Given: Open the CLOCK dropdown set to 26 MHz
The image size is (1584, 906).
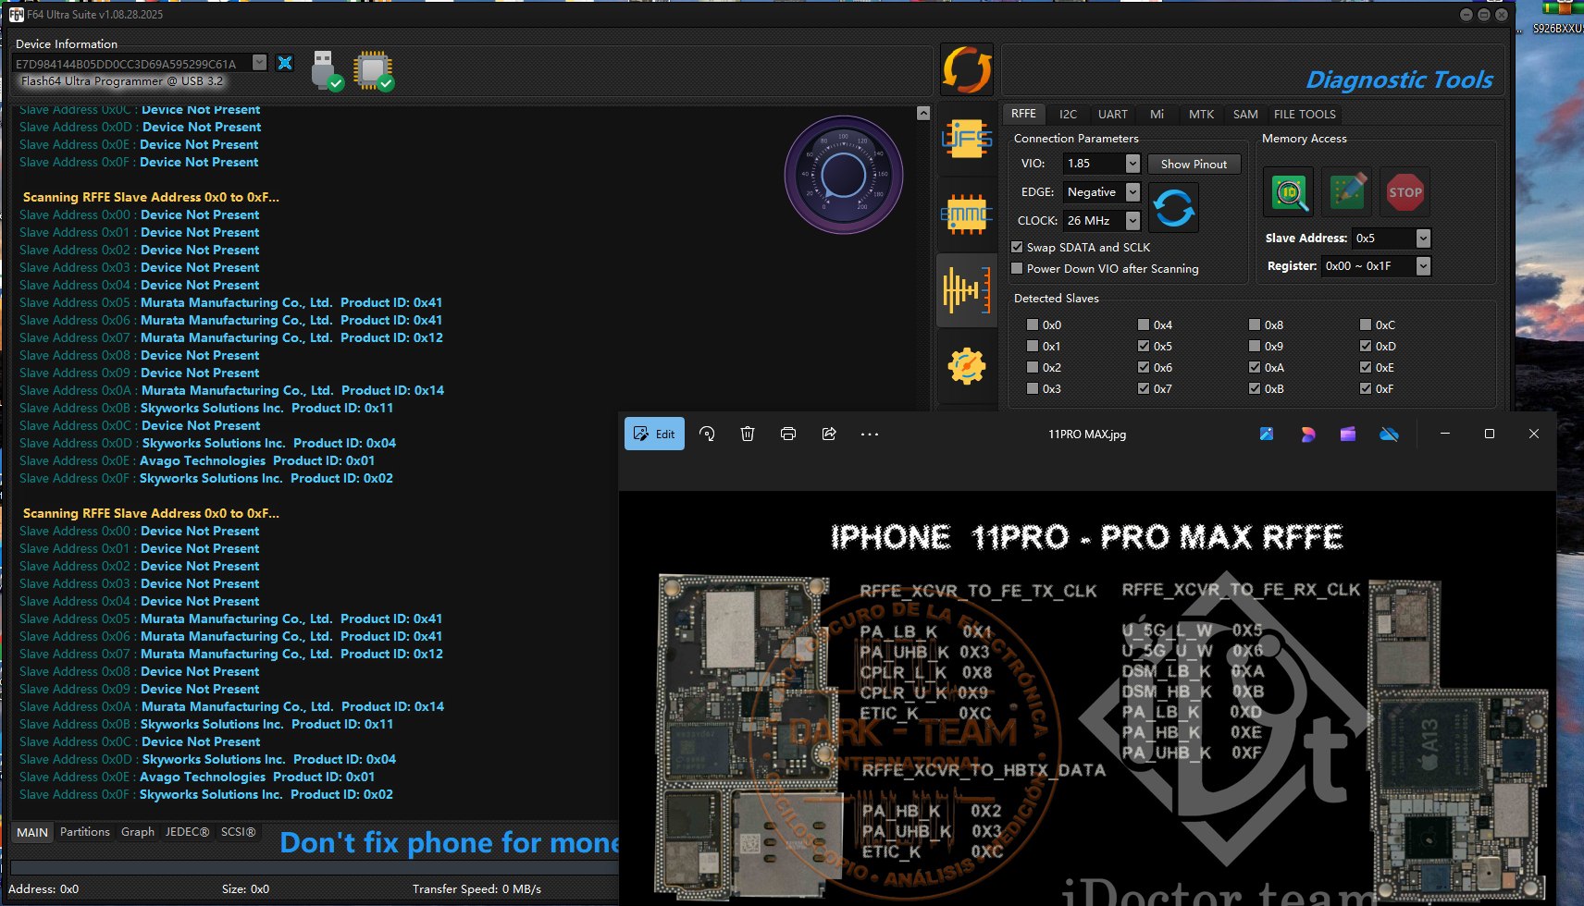Looking at the screenshot, I should tap(1132, 221).
